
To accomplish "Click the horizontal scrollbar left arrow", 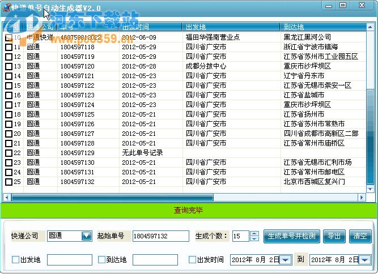I will (x=6, y=198).
